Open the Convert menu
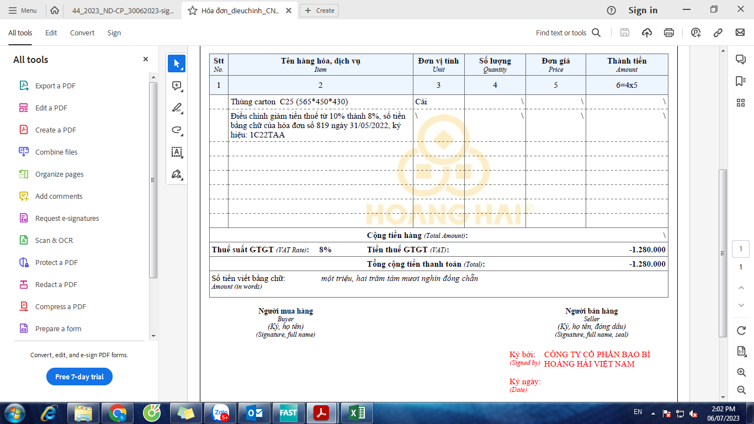The height and width of the screenshot is (424, 754). (82, 33)
